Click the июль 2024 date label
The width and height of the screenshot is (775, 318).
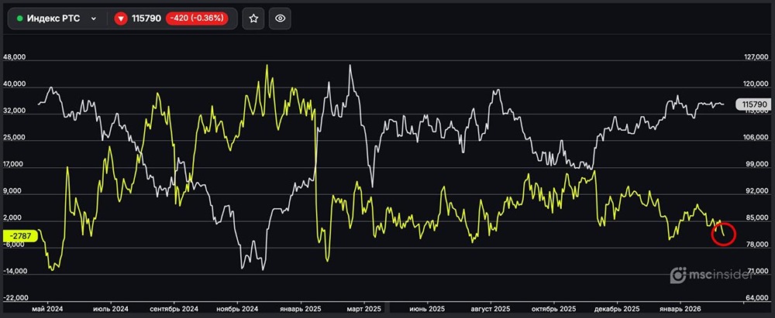(112, 308)
